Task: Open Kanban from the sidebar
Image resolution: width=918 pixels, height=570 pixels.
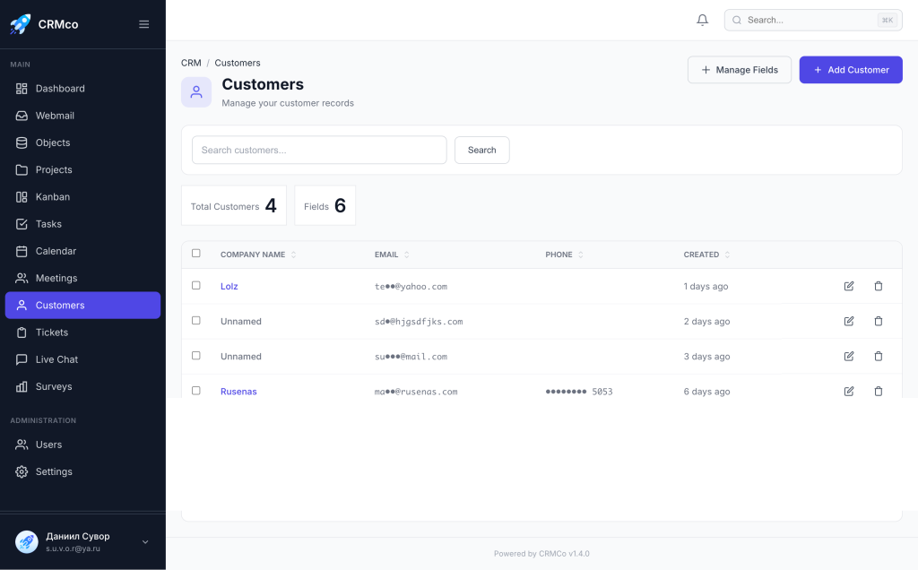Action: (52, 196)
